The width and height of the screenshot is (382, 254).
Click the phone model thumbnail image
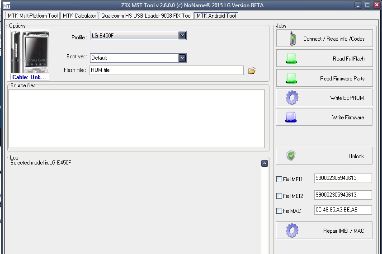(x=29, y=52)
